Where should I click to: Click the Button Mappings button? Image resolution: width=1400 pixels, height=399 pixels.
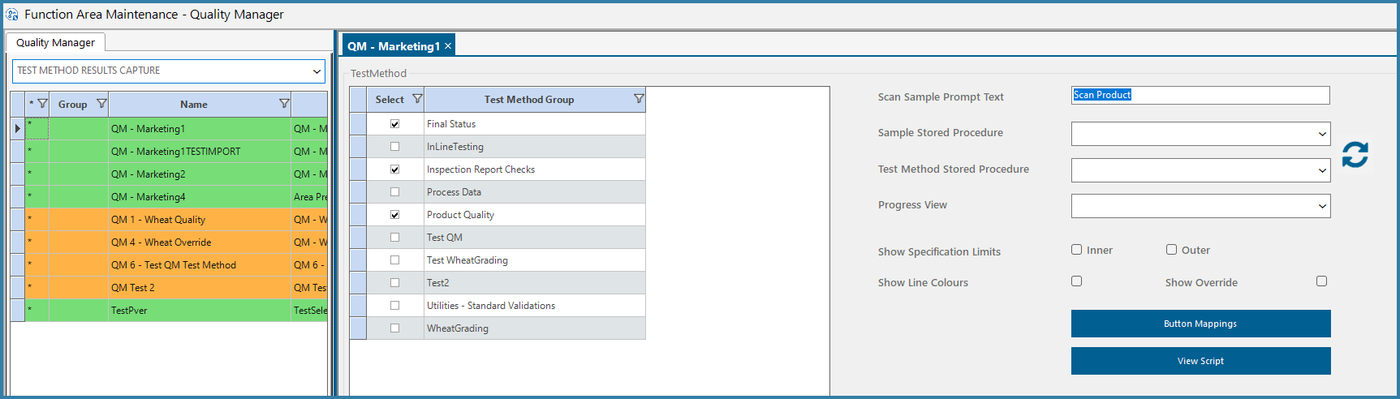[1201, 324]
